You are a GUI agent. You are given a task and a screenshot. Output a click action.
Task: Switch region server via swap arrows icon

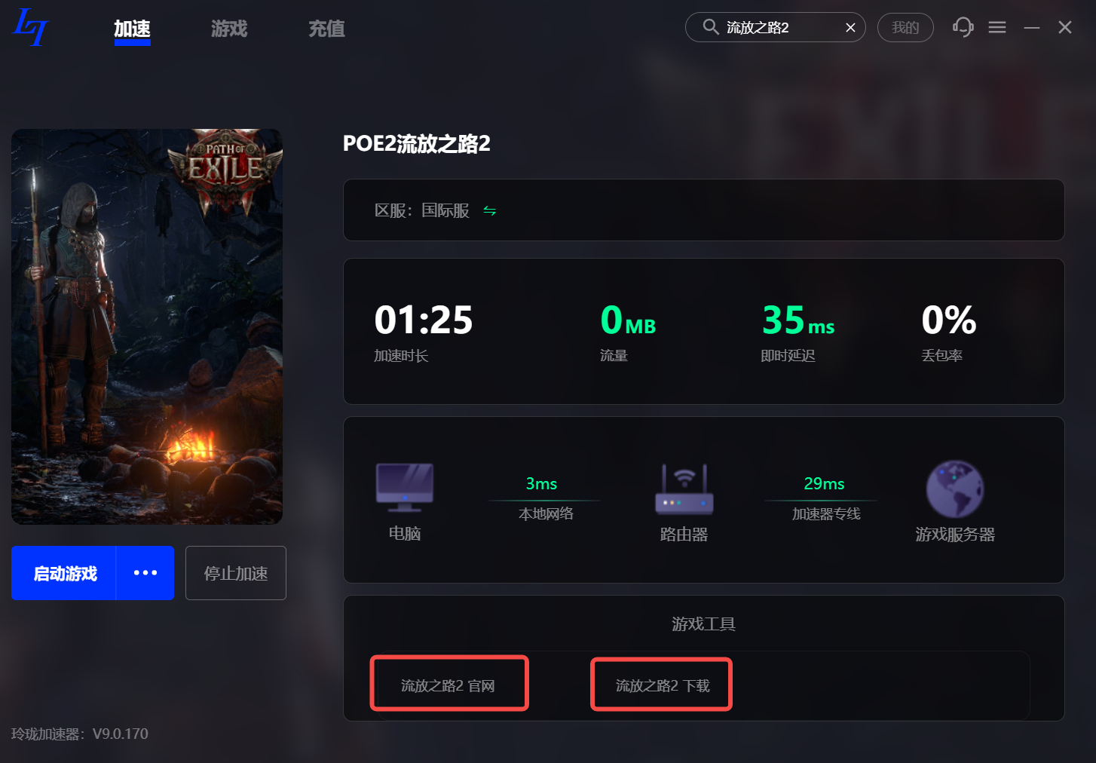(489, 210)
